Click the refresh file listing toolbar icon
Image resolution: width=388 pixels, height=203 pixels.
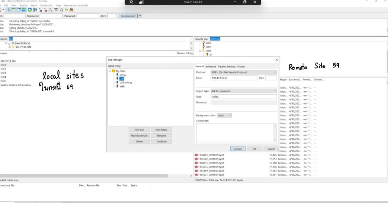[x=30, y=10]
